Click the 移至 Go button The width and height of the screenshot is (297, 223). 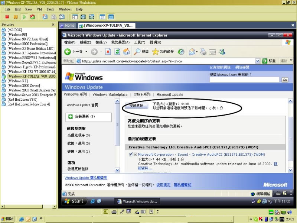(269, 61)
